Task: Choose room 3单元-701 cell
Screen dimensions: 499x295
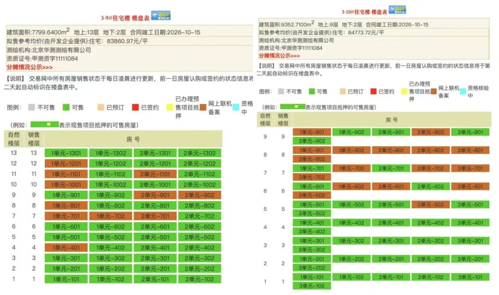Action: (x=470, y=169)
